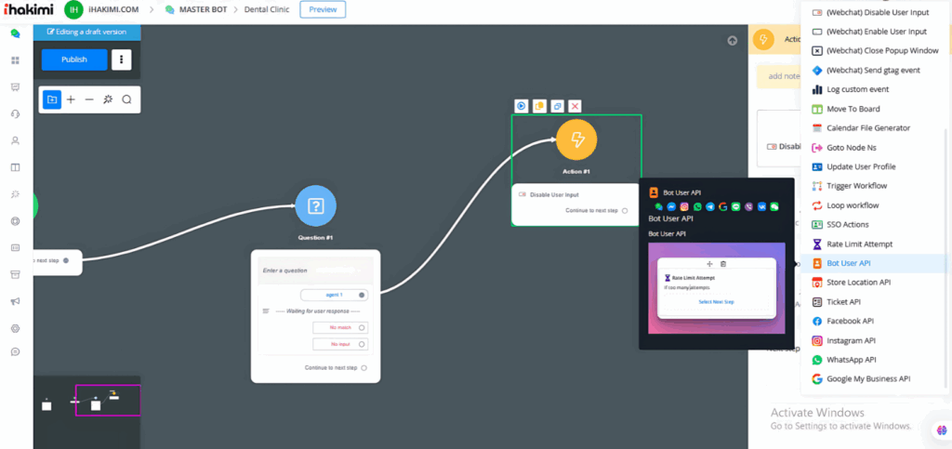The image size is (952, 449).
Task: Click the yellow lightning Action #1 node
Action: pos(576,139)
